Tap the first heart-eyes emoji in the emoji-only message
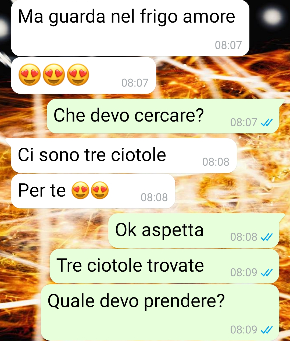 pyautogui.click(x=30, y=75)
